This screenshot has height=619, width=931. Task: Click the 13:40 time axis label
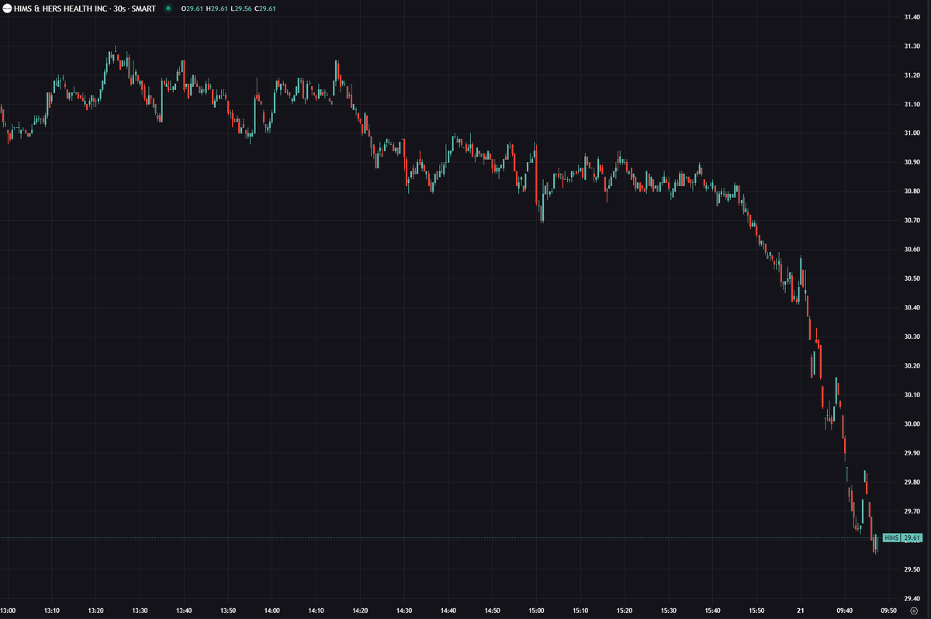(x=184, y=610)
